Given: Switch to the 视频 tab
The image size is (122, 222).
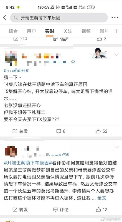Looking at the screenshot, I should pos(86,31).
